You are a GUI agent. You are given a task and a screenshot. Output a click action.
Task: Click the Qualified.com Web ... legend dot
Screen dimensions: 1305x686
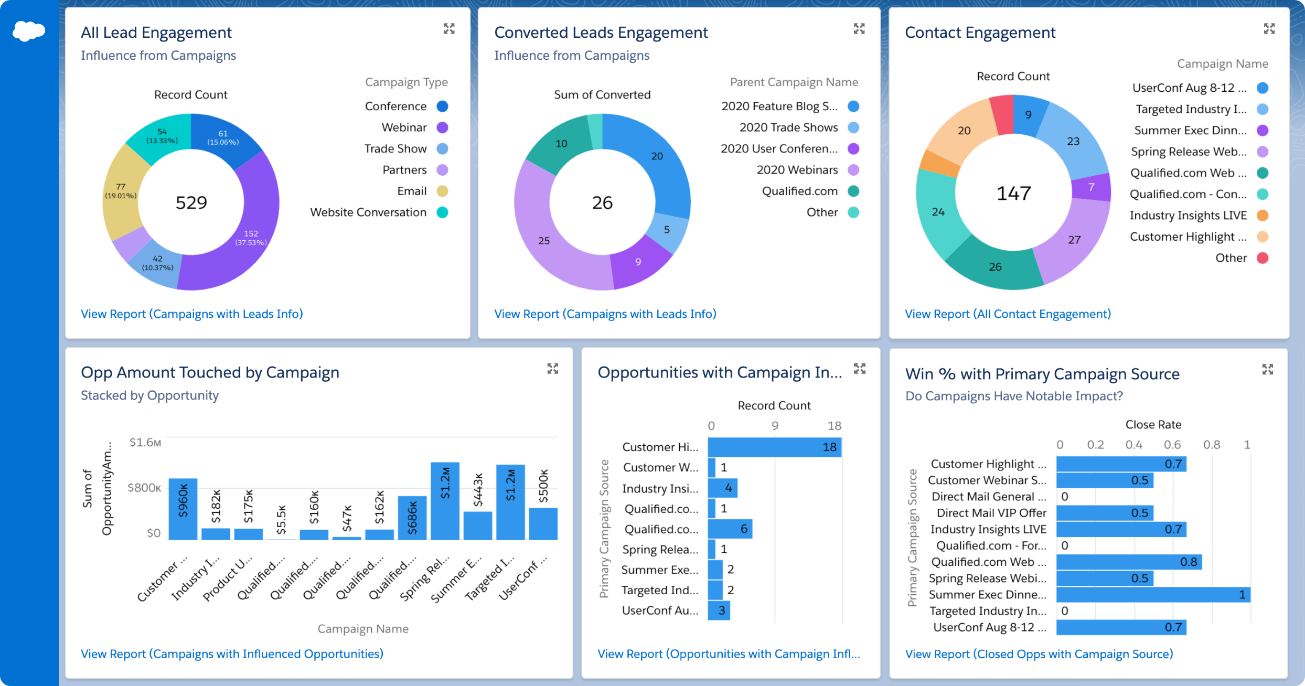(1263, 173)
